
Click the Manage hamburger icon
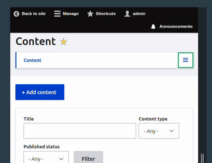point(57,14)
